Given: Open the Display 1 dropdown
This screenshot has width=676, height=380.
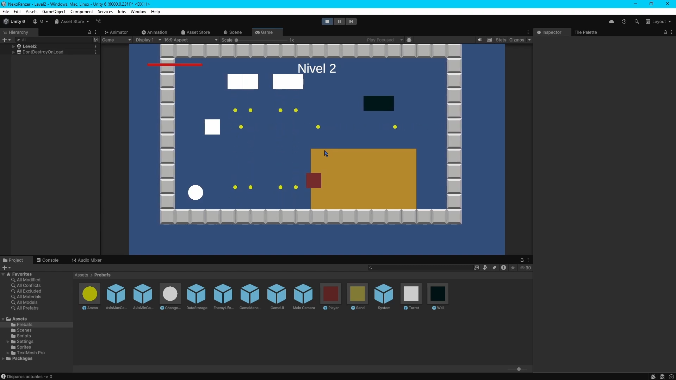Looking at the screenshot, I should [148, 40].
